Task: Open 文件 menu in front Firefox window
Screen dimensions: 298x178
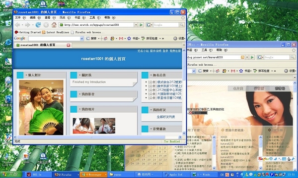Action: pos(20,18)
